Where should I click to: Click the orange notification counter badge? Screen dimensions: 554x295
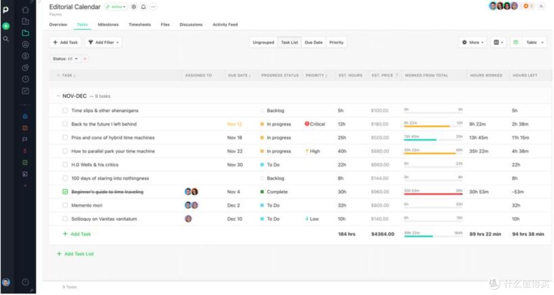[x=528, y=6]
